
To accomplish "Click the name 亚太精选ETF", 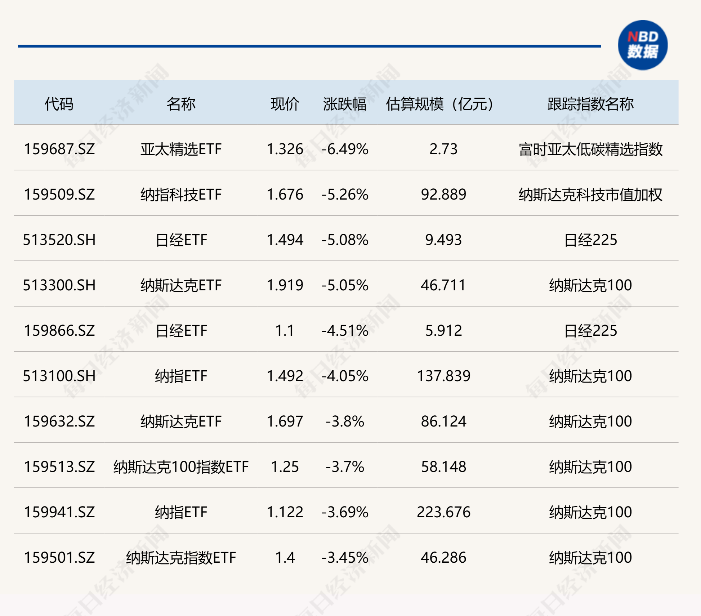I will click(x=181, y=149).
